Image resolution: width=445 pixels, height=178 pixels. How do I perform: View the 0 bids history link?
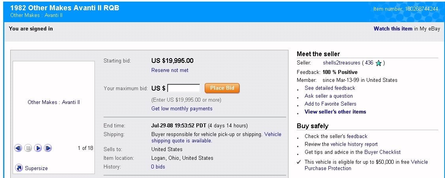[x=158, y=167]
